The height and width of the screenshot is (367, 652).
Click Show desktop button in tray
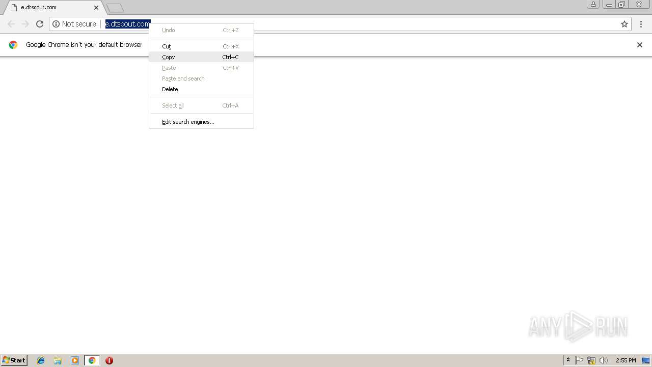pos(646,360)
